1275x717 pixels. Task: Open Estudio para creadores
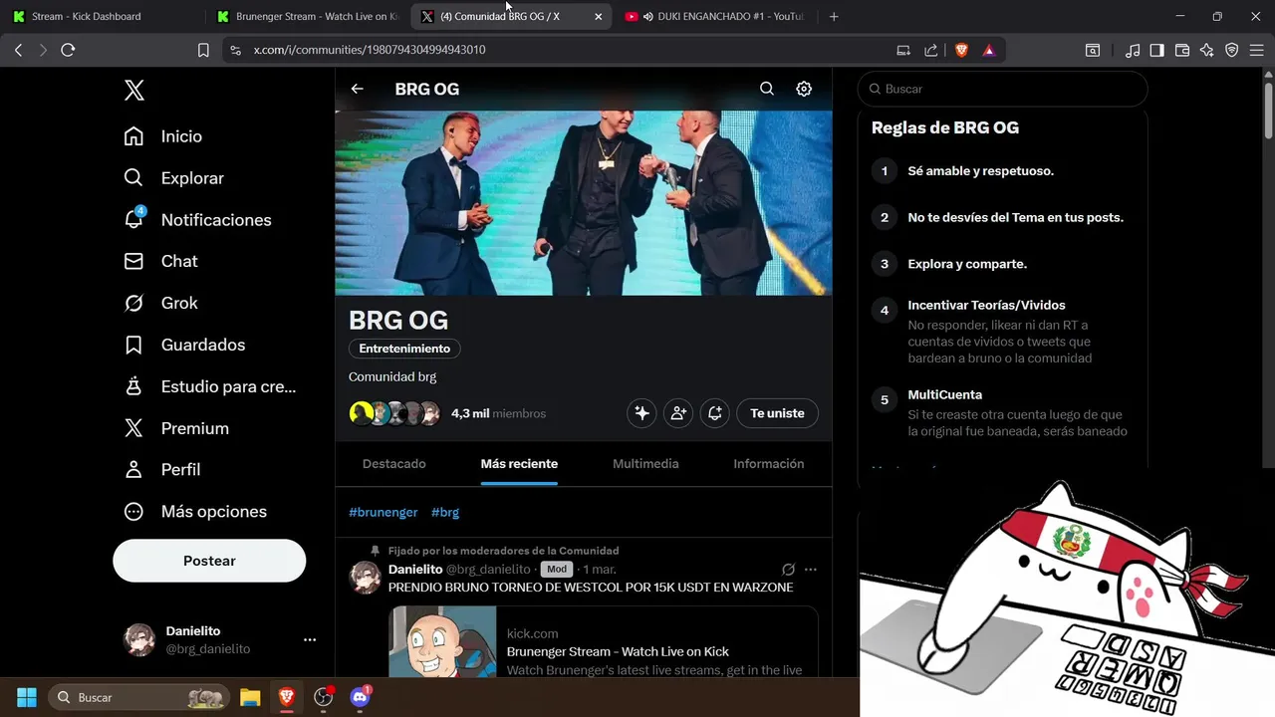tap(209, 386)
